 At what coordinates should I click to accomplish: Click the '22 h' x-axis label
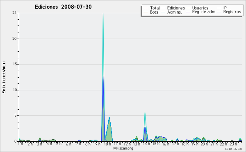[224, 144]
